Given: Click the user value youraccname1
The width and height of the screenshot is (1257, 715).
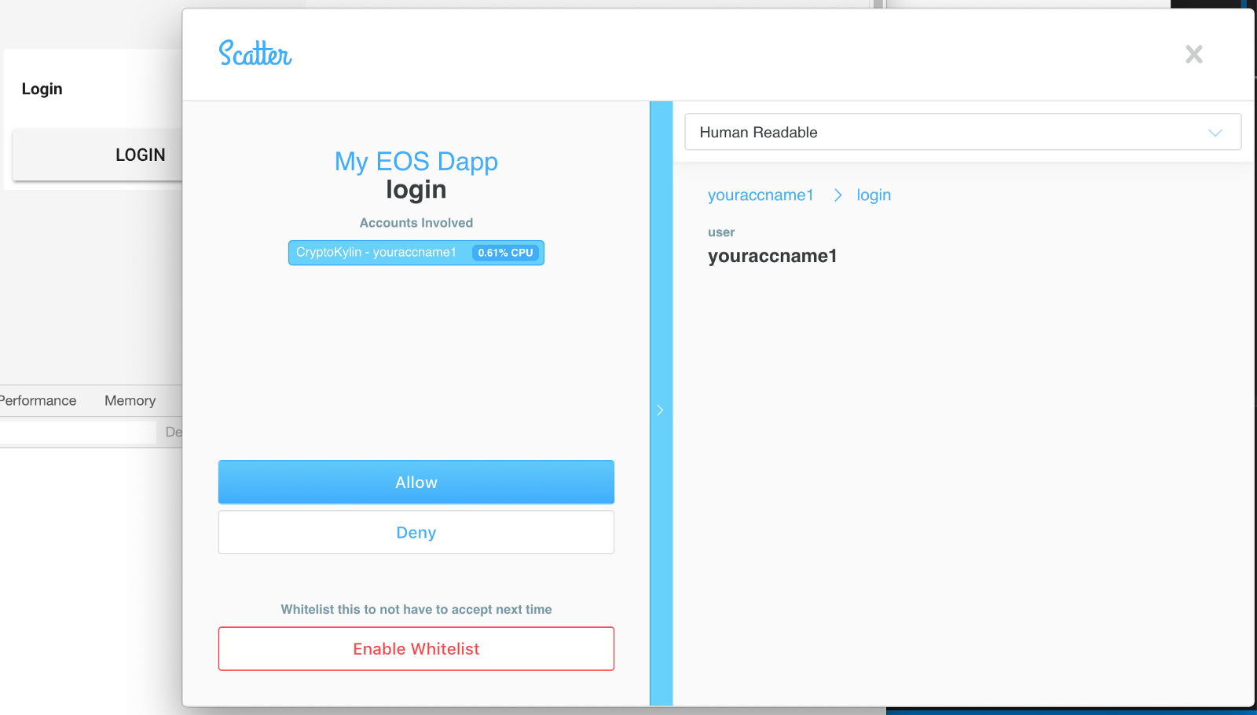Looking at the screenshot, I should (772, 256).
